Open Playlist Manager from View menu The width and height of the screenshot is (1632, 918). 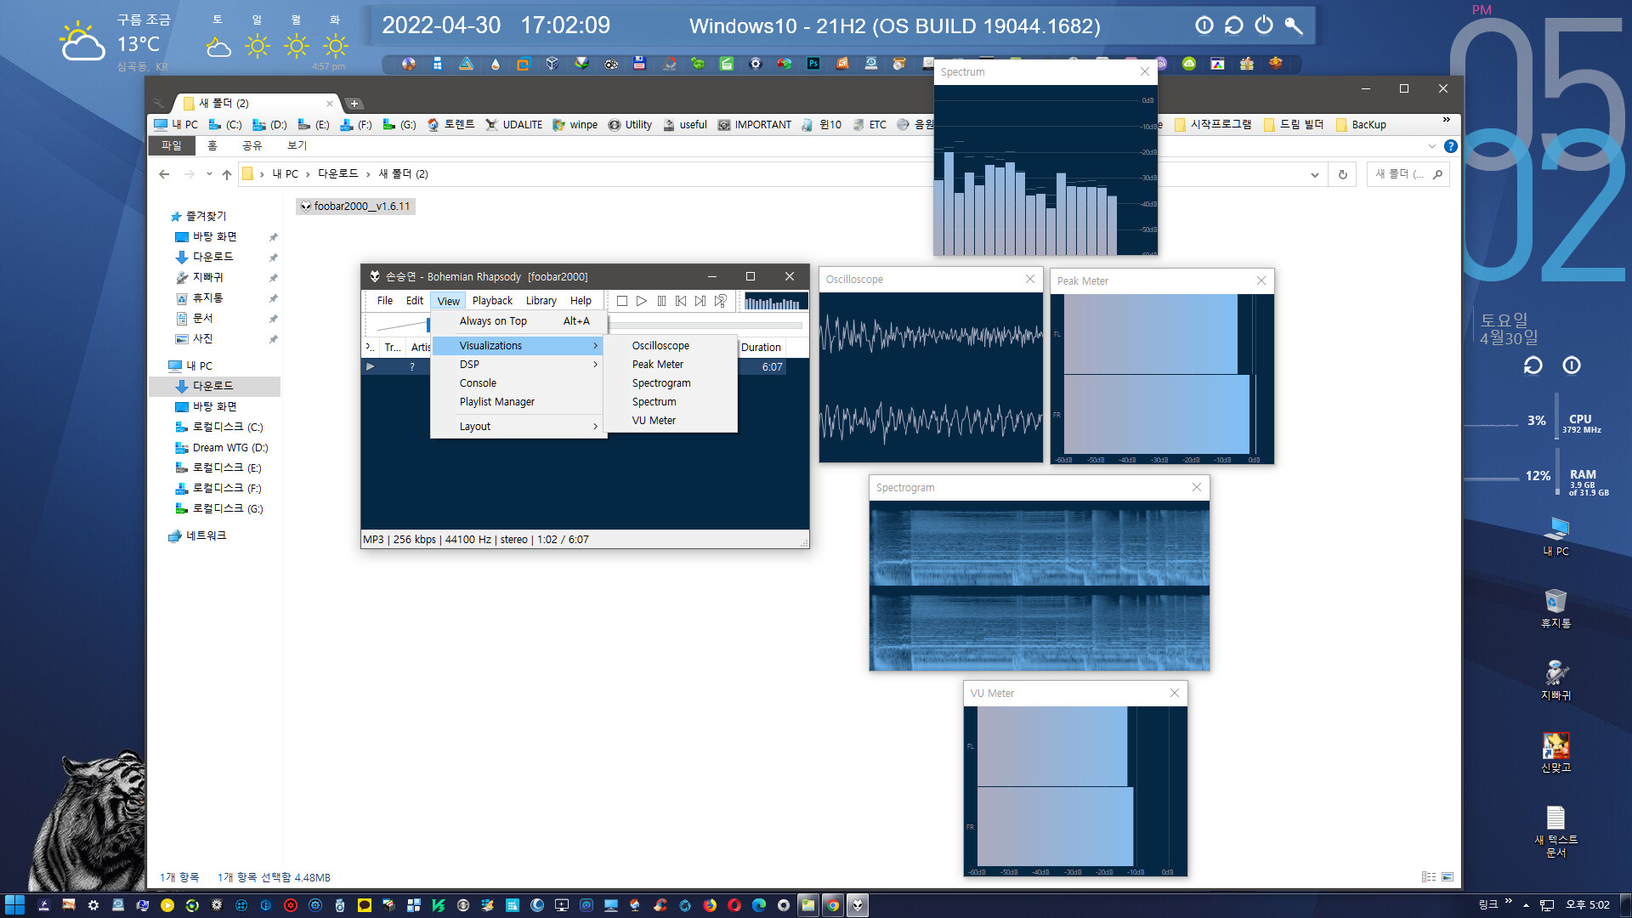click(x=519, y=402)
